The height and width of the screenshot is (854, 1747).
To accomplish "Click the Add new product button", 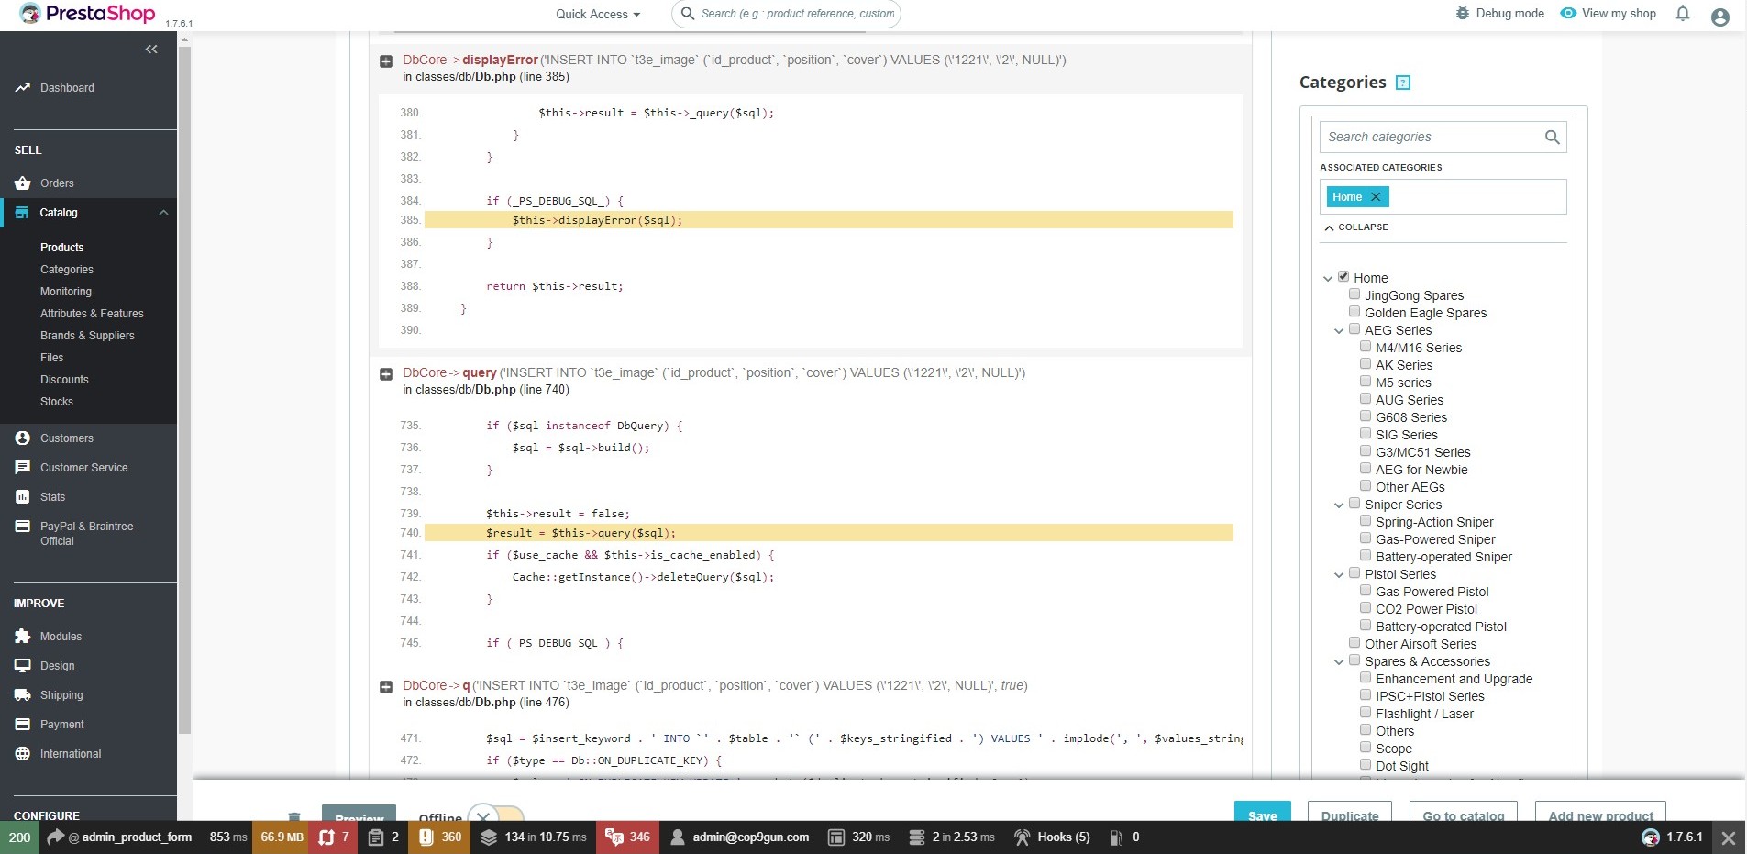I will 1598,815.
